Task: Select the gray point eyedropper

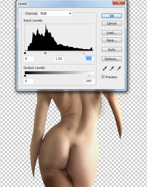Action: click(x=112, y=68)
